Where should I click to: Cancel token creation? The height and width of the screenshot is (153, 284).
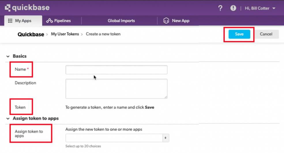point(266,34)
